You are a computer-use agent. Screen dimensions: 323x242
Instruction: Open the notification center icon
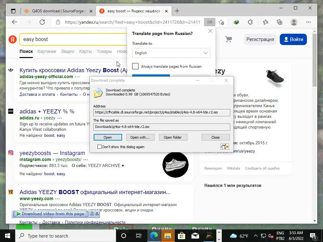click(x=313, y=236)
